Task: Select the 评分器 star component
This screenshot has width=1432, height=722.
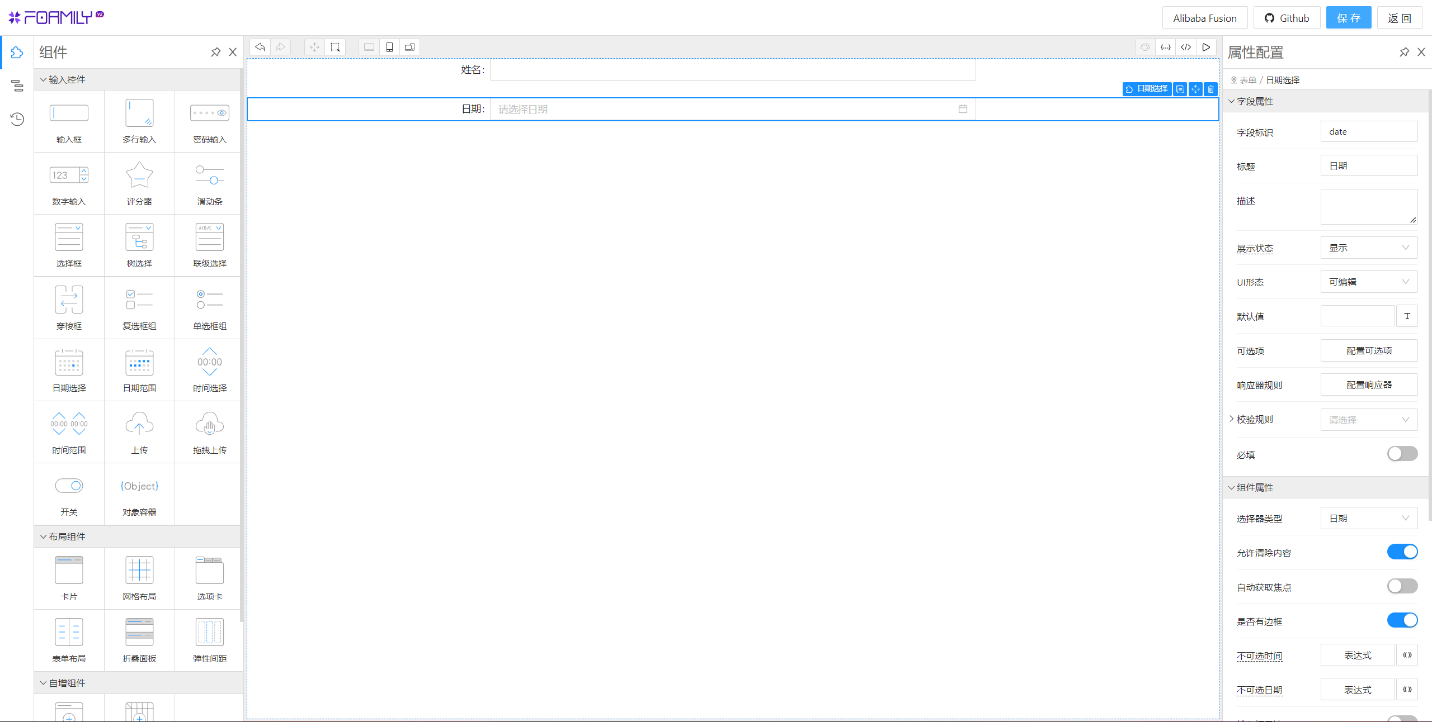Action: [139, 183]
